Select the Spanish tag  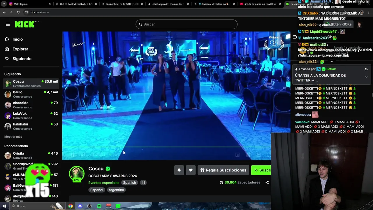(129, 183)
